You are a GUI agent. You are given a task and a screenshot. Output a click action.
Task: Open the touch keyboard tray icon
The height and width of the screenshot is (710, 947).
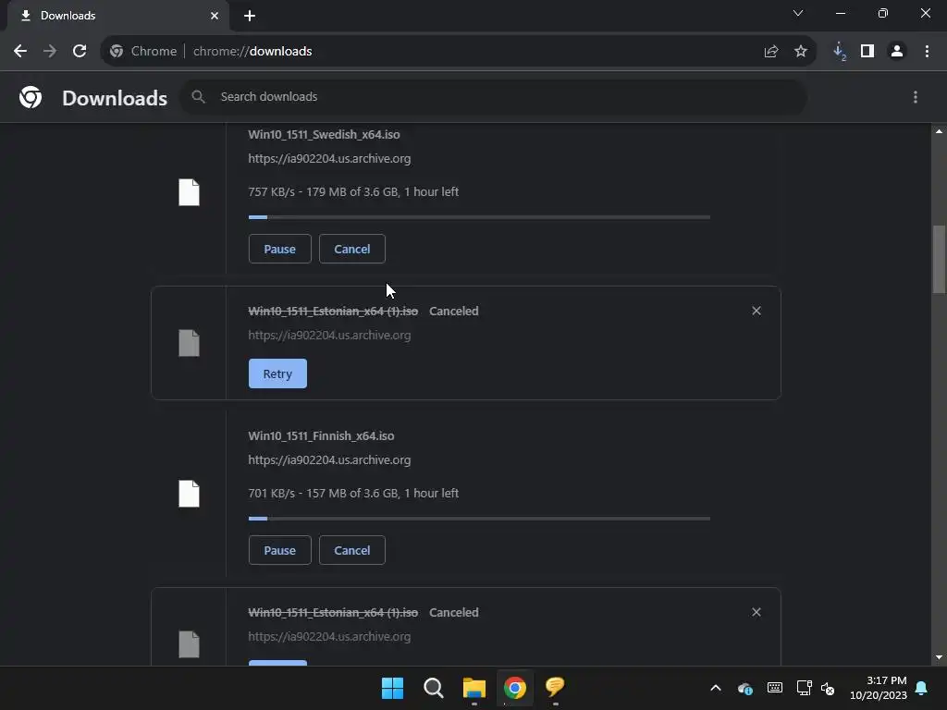(775, 688)
